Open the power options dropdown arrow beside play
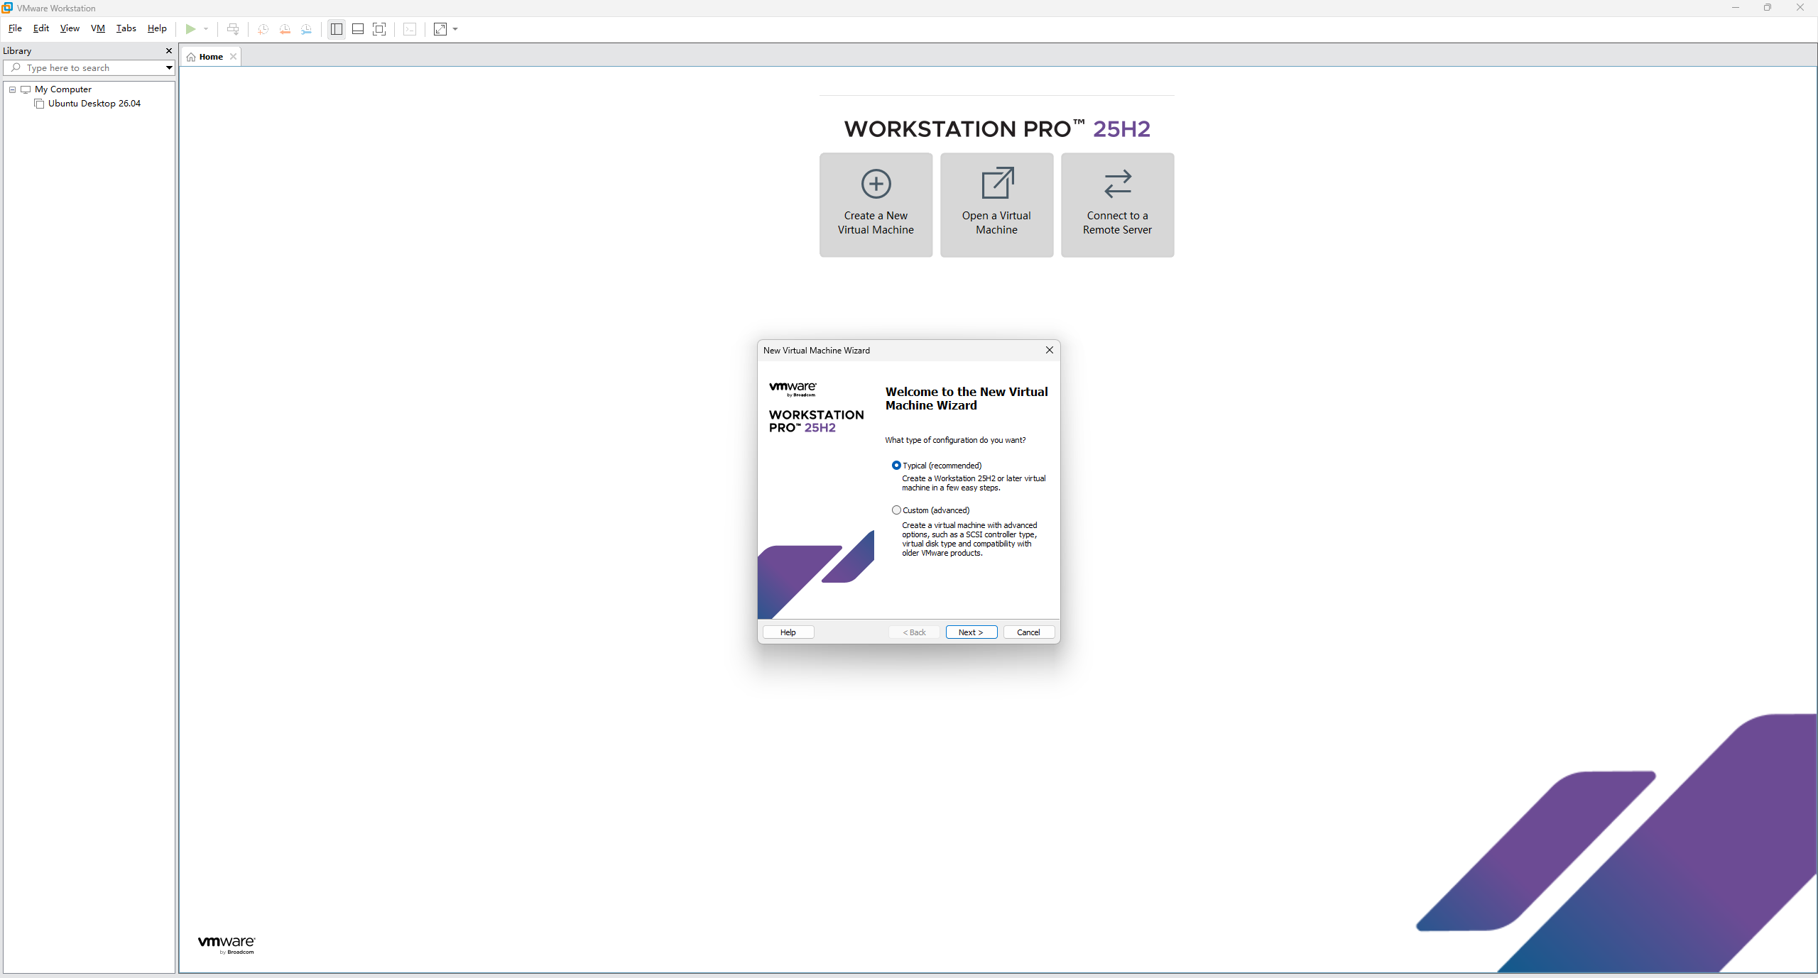1818x978 pixels. (x=206, y=29)
